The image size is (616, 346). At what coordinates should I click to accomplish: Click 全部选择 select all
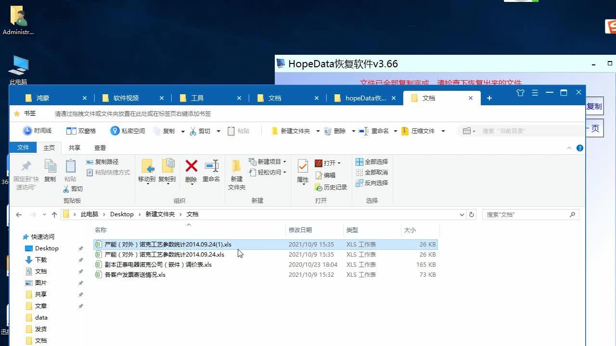click(372, 162)
